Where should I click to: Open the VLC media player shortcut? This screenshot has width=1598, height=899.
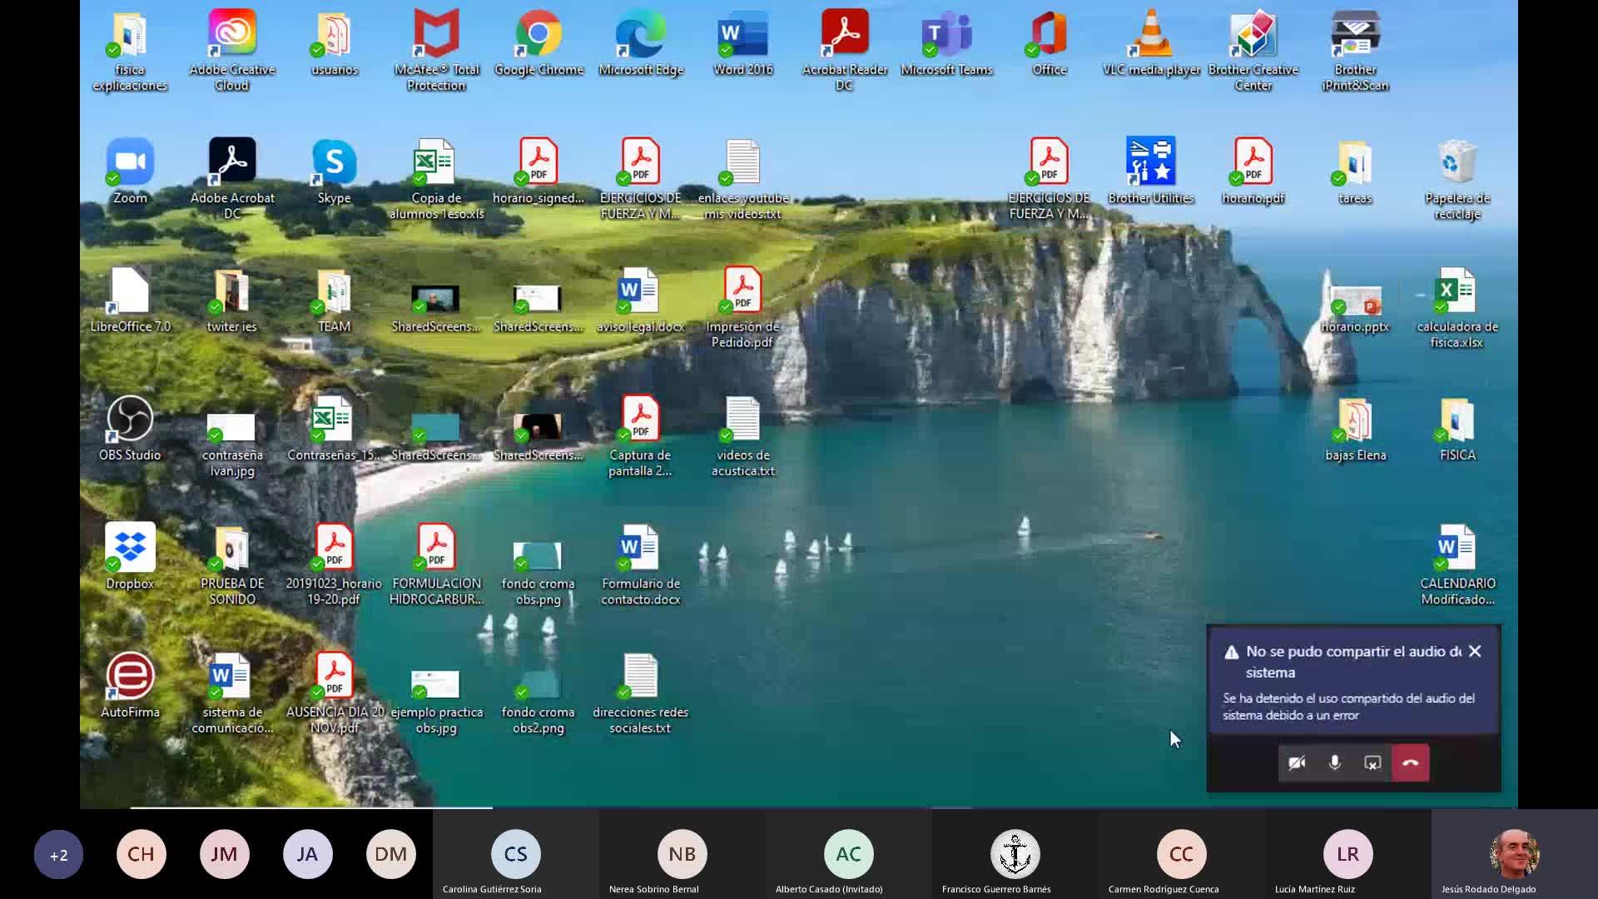[1151, 35]
